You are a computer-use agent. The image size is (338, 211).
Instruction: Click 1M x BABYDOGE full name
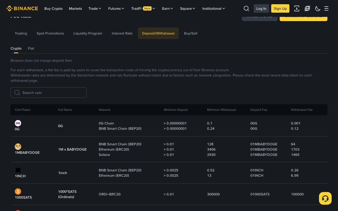(72, 149)
